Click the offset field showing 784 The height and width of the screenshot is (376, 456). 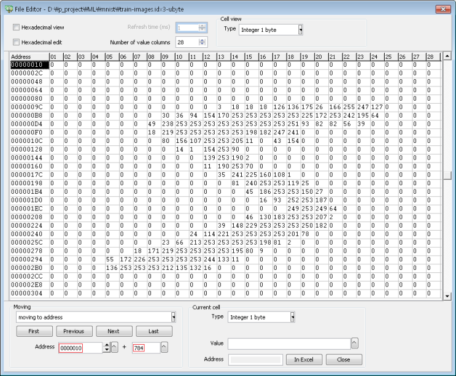pyautogui.click(x=146, y=348)
